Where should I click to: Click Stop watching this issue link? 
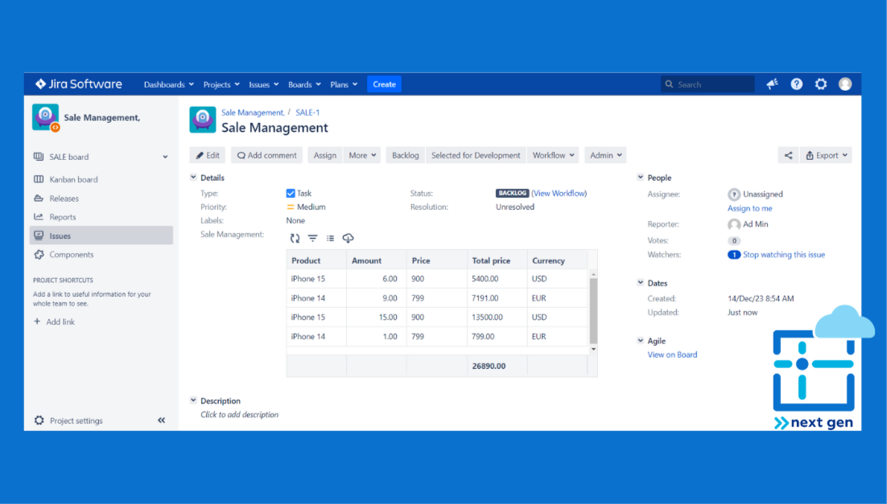click(784, 255)
